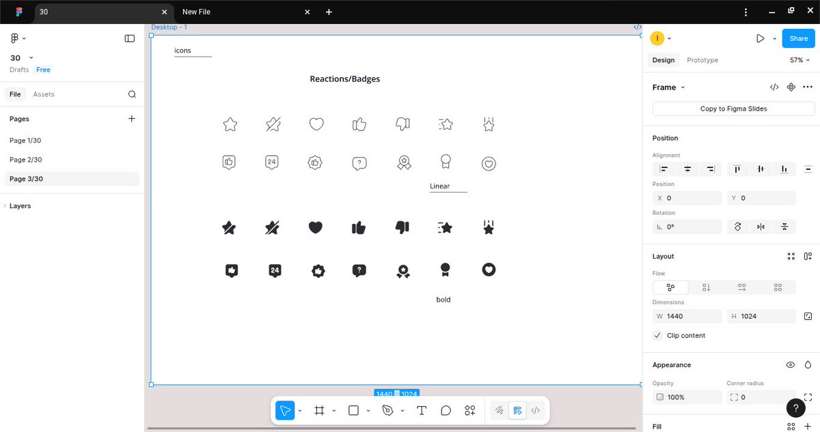Create component icon in Frame header
The width and height of the screenshot is (820, 432).
point(791,87)
